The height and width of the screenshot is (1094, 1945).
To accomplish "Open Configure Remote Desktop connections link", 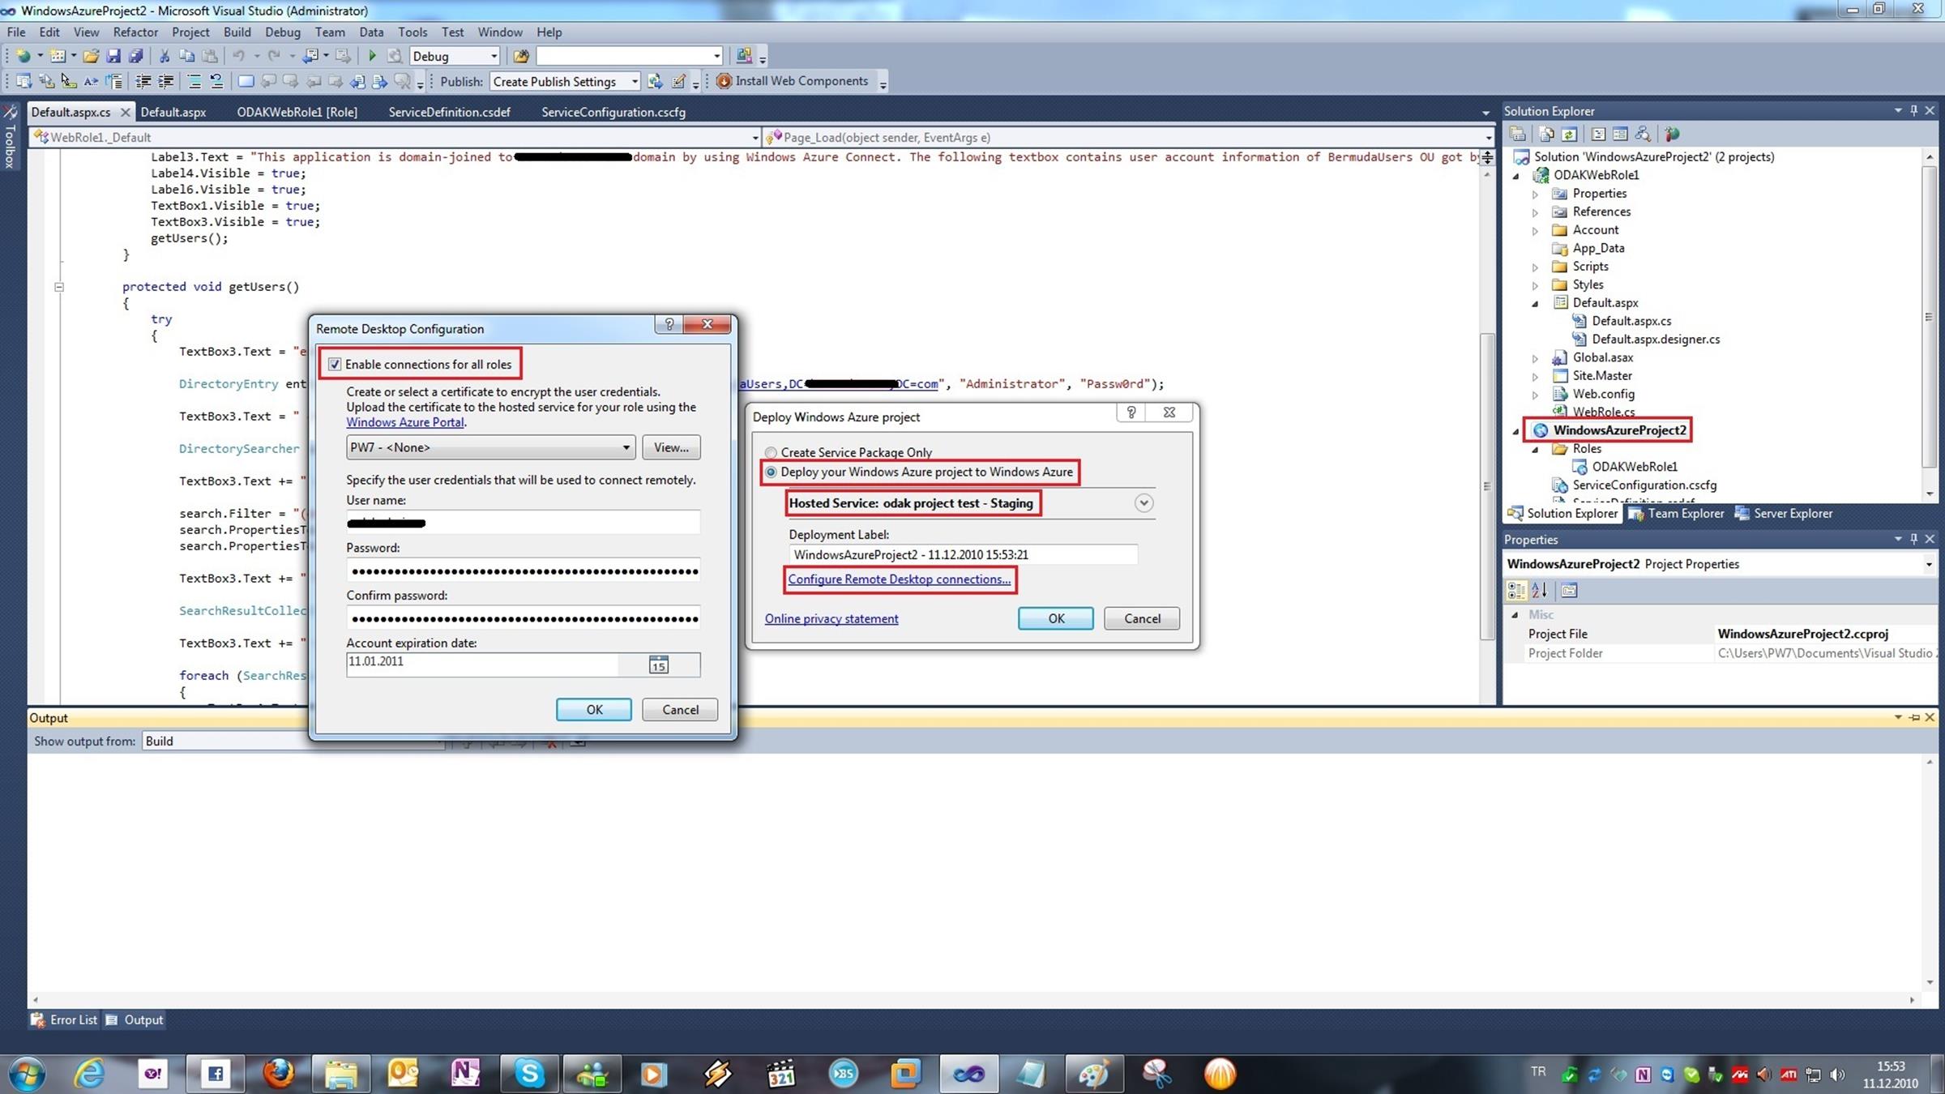I will coord(900,579).
